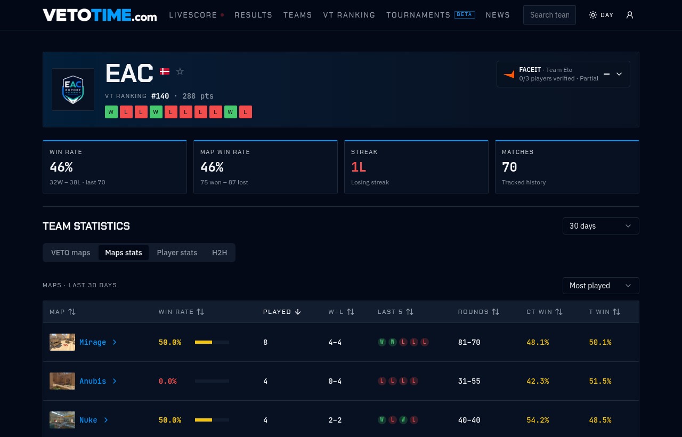The image size is (682, 437).
Task: Open TOURNAMENTS beta page
Action: [431, 15]
